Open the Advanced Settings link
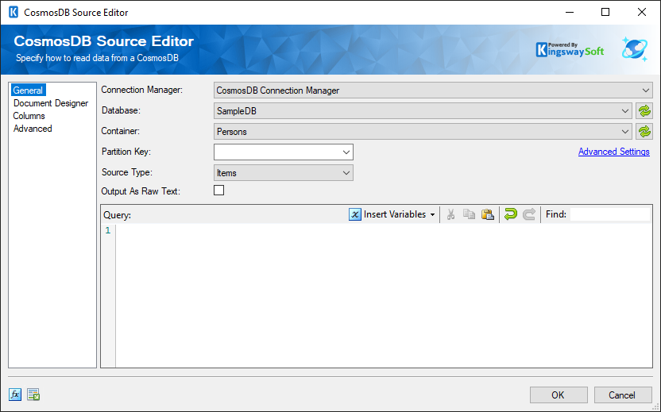Image resolution: width=661 pixels, height=412 pixels. tap(613, 152)
